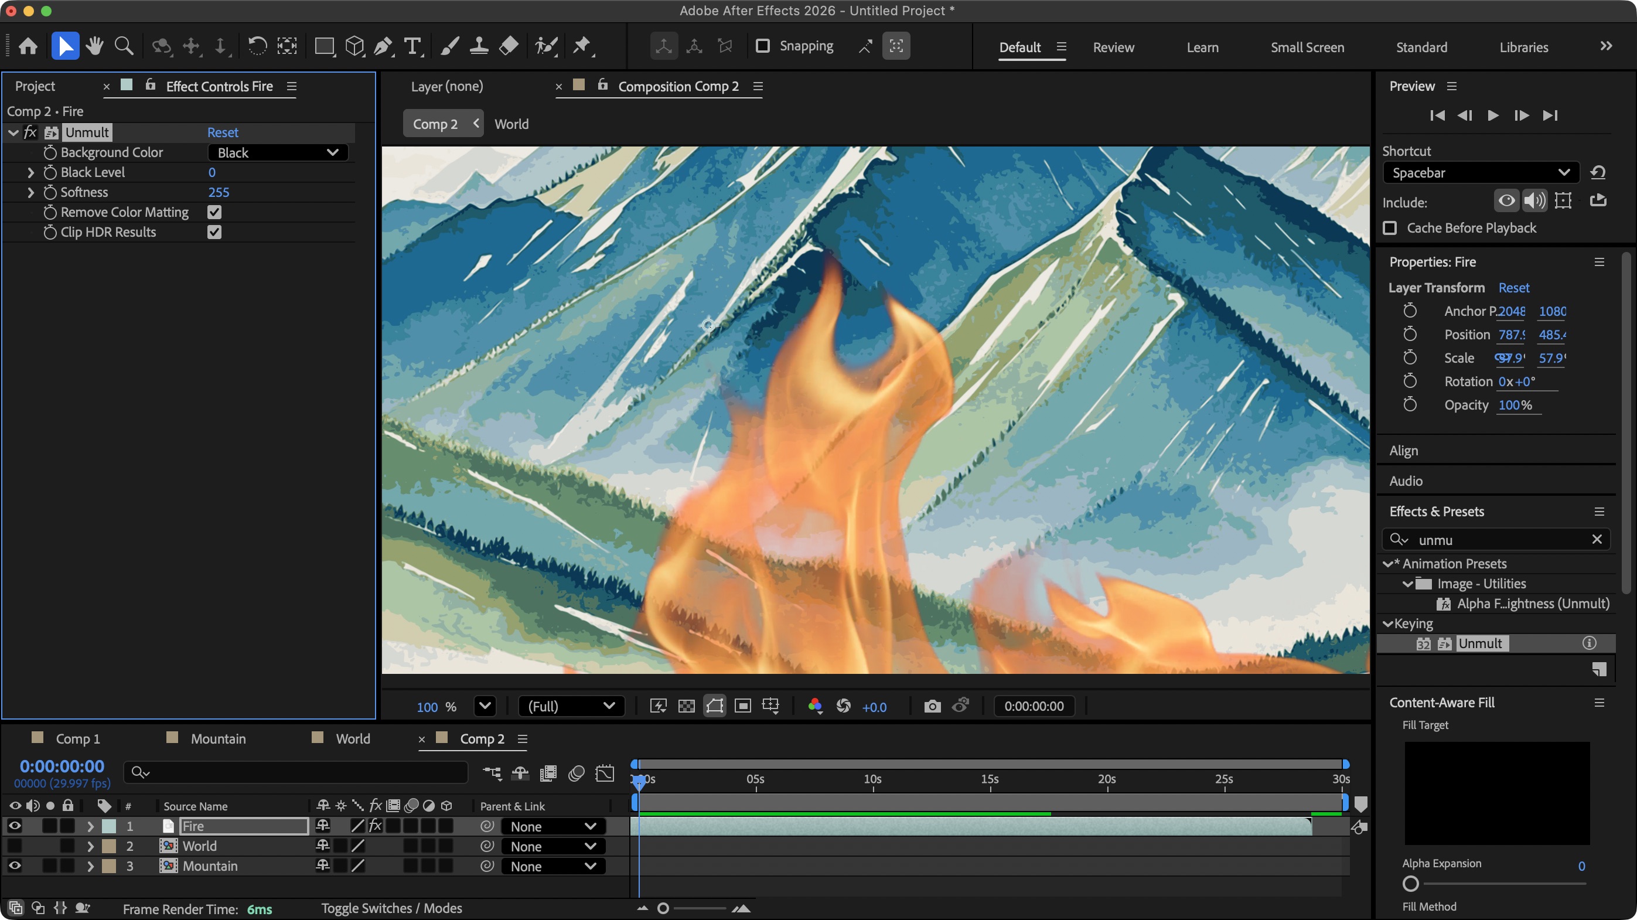Clear the unmu search field in Effects & Presets
1637x920 pixels.
[x=1597, y=539]
